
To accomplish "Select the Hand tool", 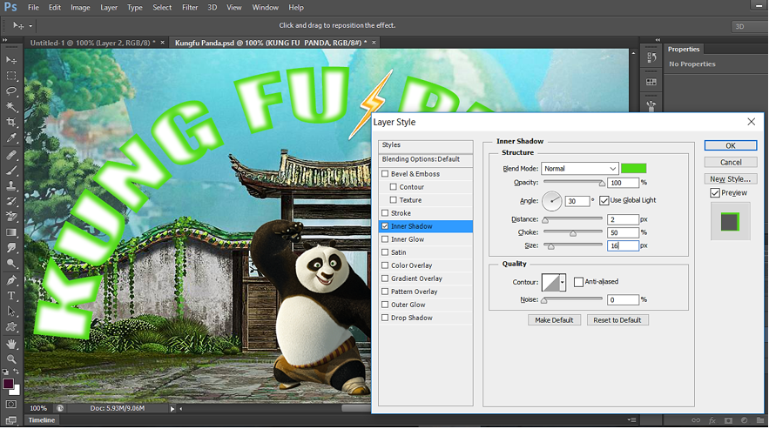I will [x=11, y=344].
